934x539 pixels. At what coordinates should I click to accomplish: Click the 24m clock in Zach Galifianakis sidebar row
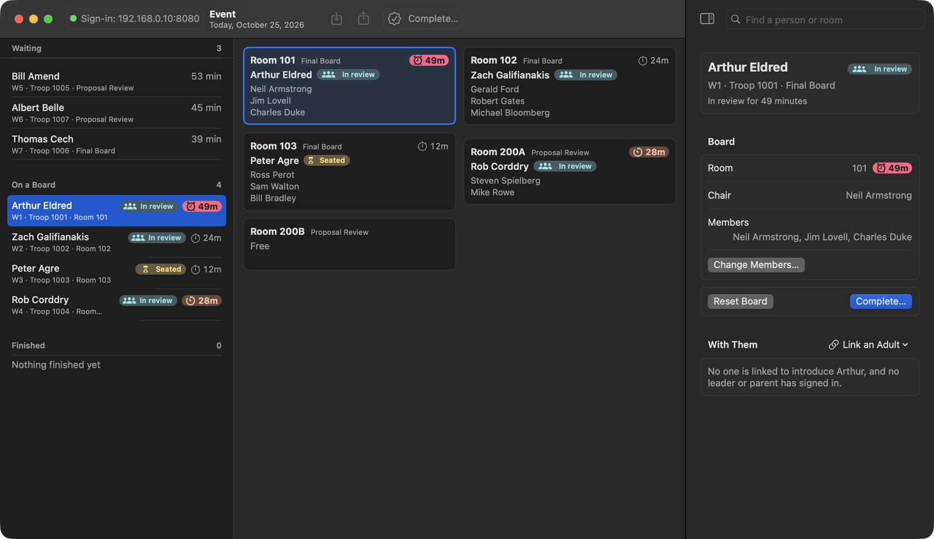(206, 238)
